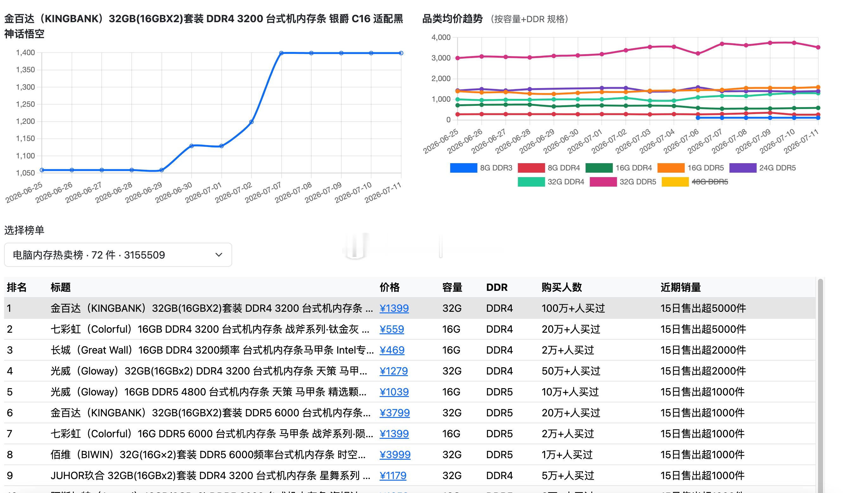This screenshot has width=843, height=493.
Task: Click the 价格 column header
Action: click(x=390, y=287)
